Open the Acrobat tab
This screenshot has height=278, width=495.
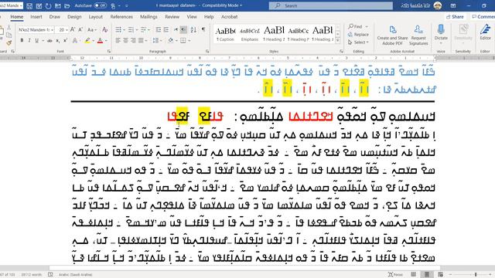[x=229, y=17]
